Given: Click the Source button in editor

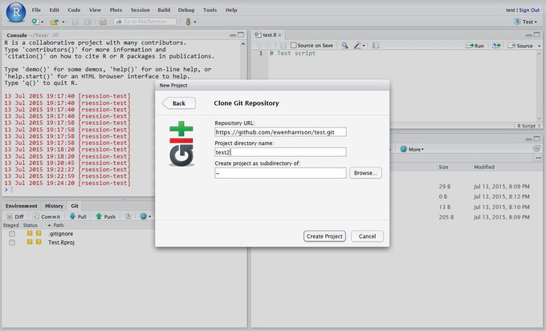Looking at the screenshot, I should click(x=520, y=46).
